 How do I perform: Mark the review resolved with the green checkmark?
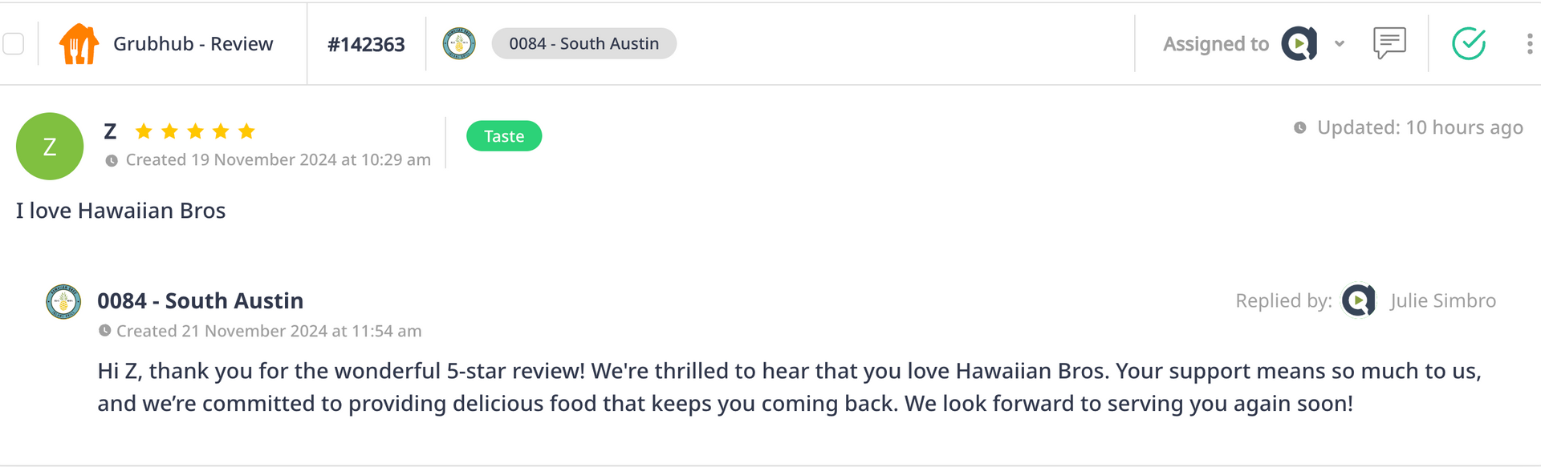(x=1469, y=44)
